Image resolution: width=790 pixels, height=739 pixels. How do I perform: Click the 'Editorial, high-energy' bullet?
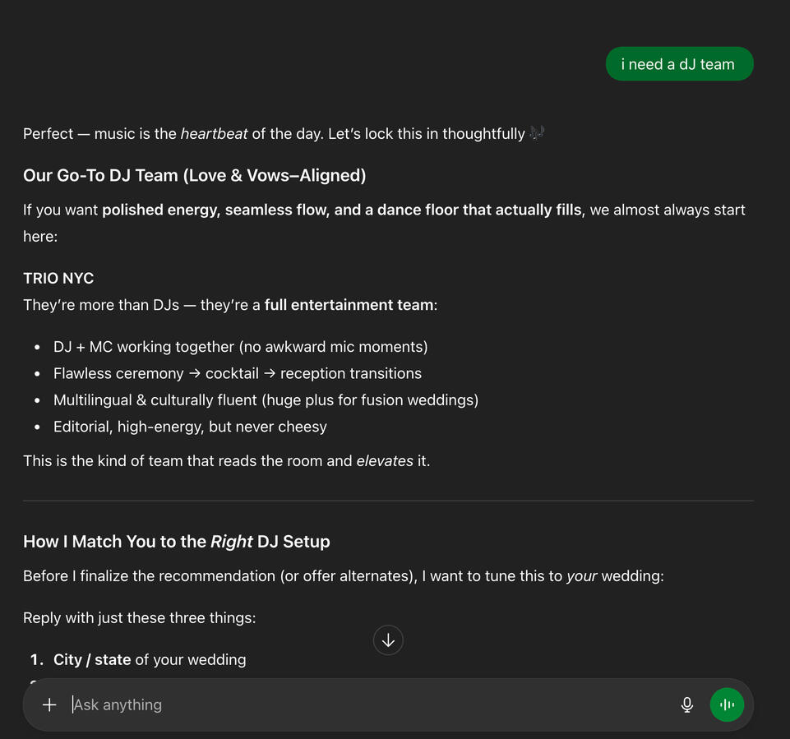[190, 427]
